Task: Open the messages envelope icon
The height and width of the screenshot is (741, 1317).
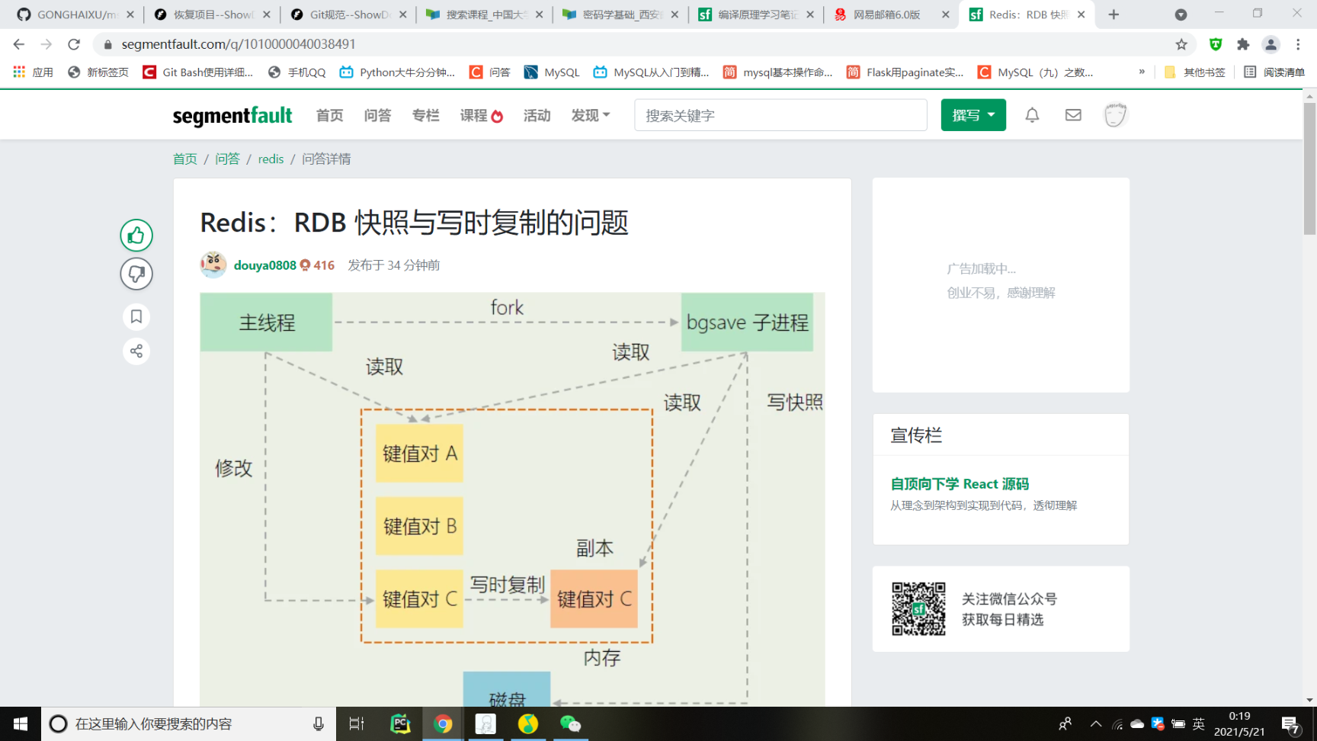Action: pos(1073,115)
